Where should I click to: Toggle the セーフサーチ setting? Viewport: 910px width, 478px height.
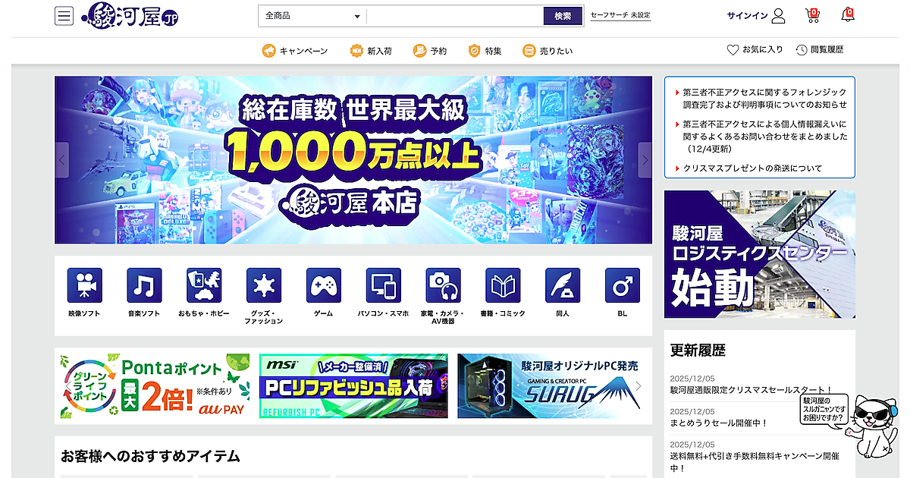click(620, 15)
